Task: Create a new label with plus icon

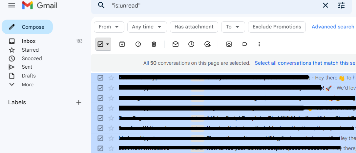Action: click(x=78, y=102)
